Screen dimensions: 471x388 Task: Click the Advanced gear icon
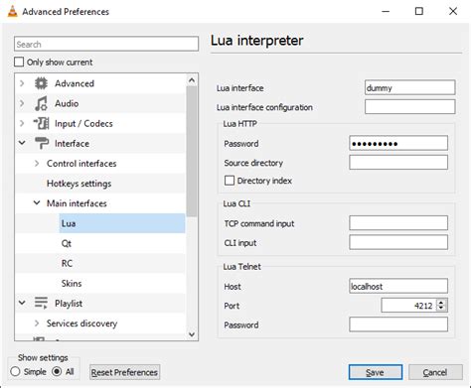click(x=41, y=83)
